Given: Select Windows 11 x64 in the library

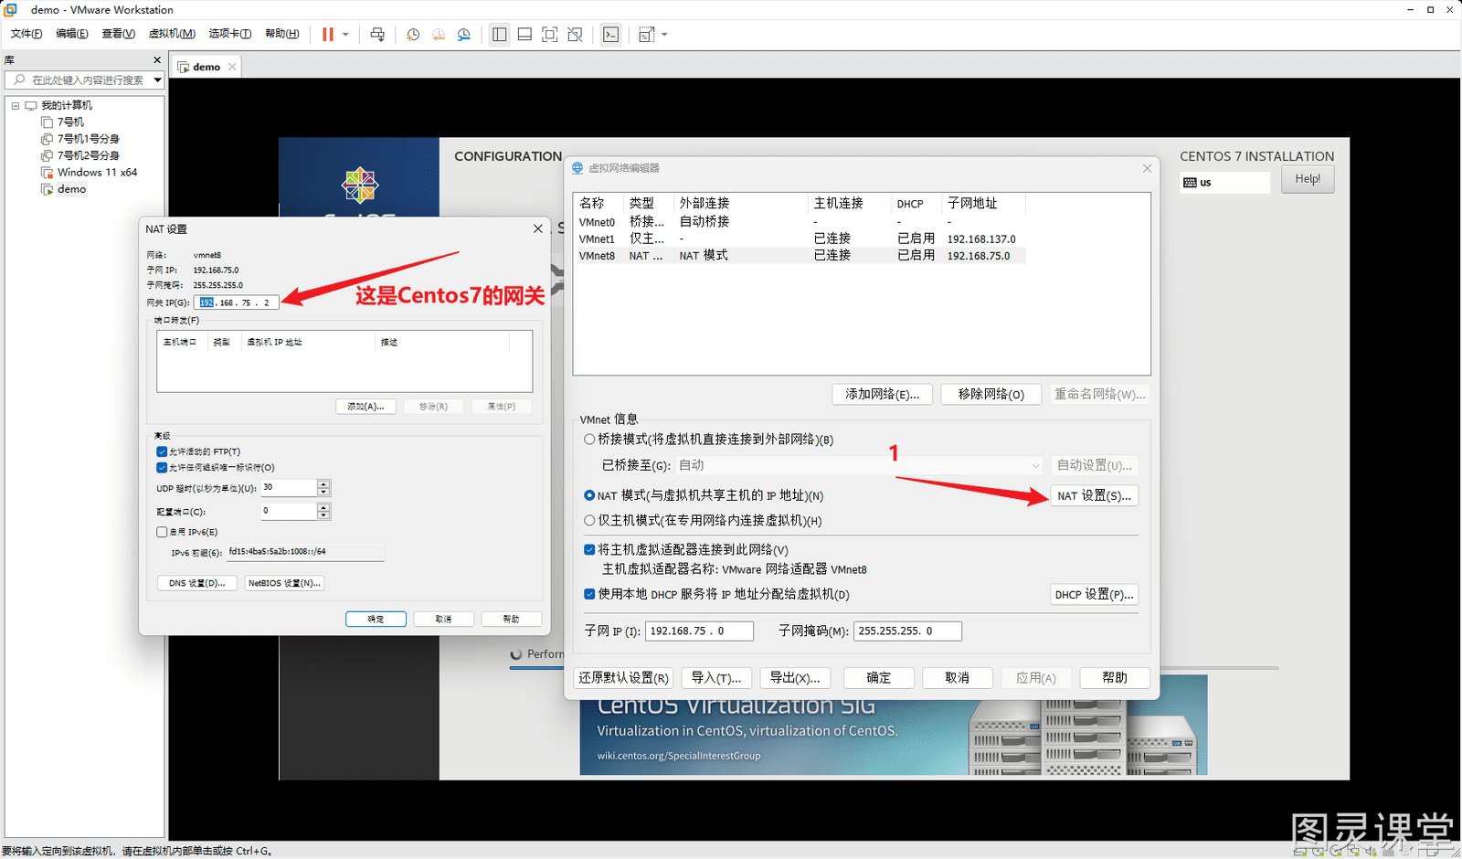Looking at the screenshot, I should click(97, 173).
